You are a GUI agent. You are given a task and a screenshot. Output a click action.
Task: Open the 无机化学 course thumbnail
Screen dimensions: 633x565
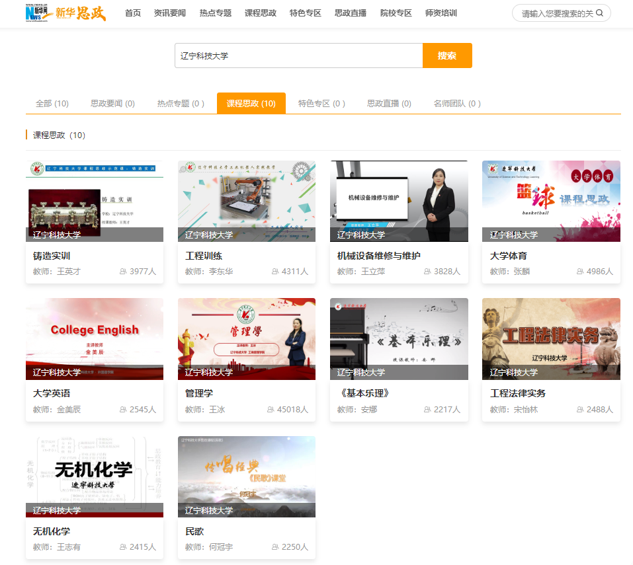(x=95, y=476)
